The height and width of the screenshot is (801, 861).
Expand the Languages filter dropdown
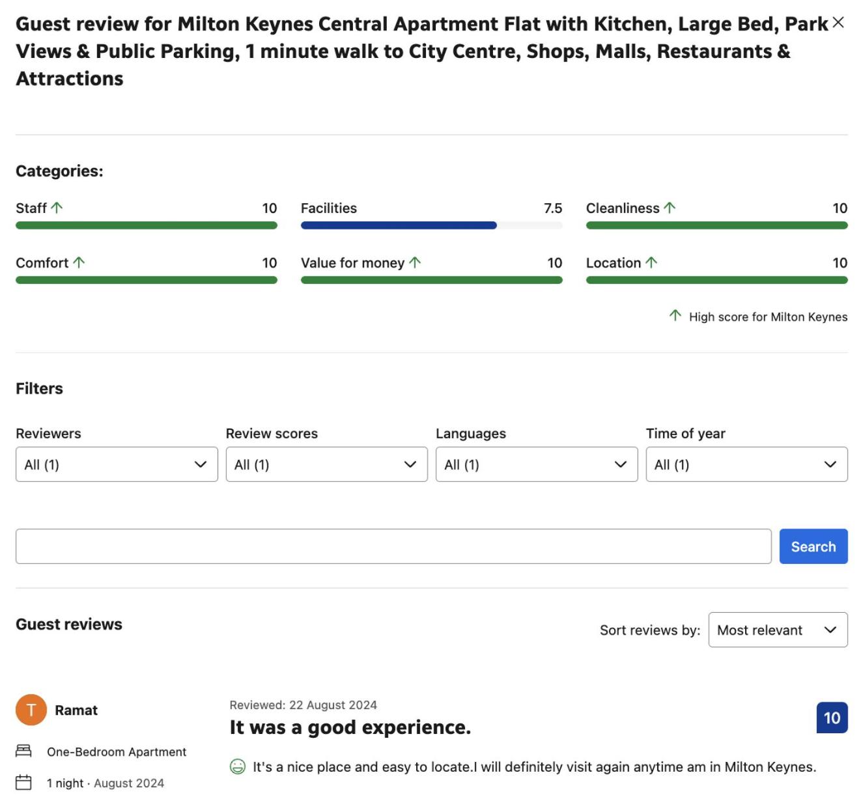[537, 464]
